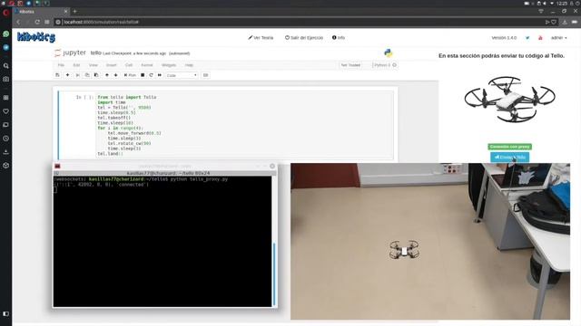Open a new browser tab
The image size is (581, 326).
coord(74,12)
